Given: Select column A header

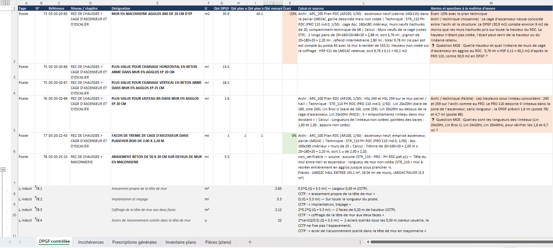Looking at the screenshot, I should coord(26,3).
